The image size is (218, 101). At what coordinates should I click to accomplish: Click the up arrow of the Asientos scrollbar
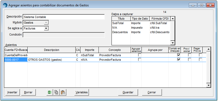[x=208, y=49]
